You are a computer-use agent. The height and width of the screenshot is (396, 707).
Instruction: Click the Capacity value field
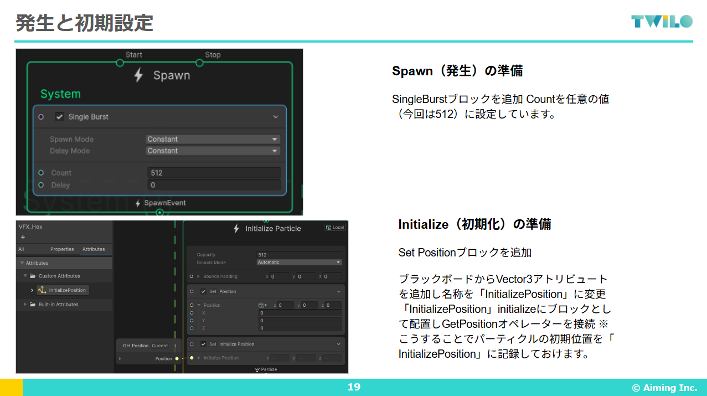tap(299, 255)
